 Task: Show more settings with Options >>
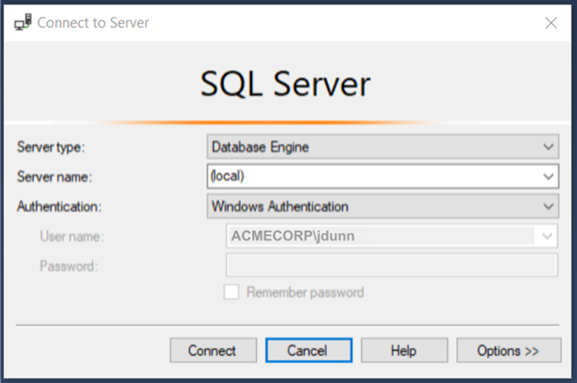point(509,351)
